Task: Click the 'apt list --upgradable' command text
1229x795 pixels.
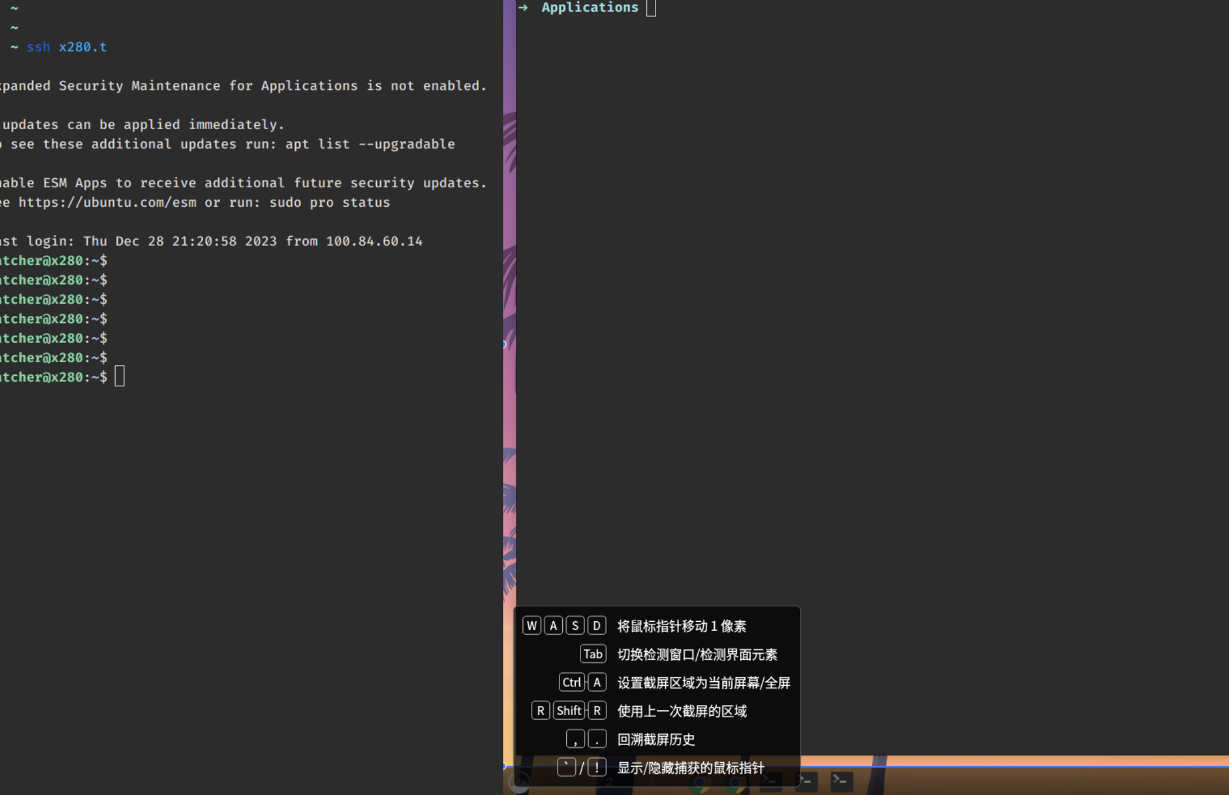Action: tap(370, 144)
